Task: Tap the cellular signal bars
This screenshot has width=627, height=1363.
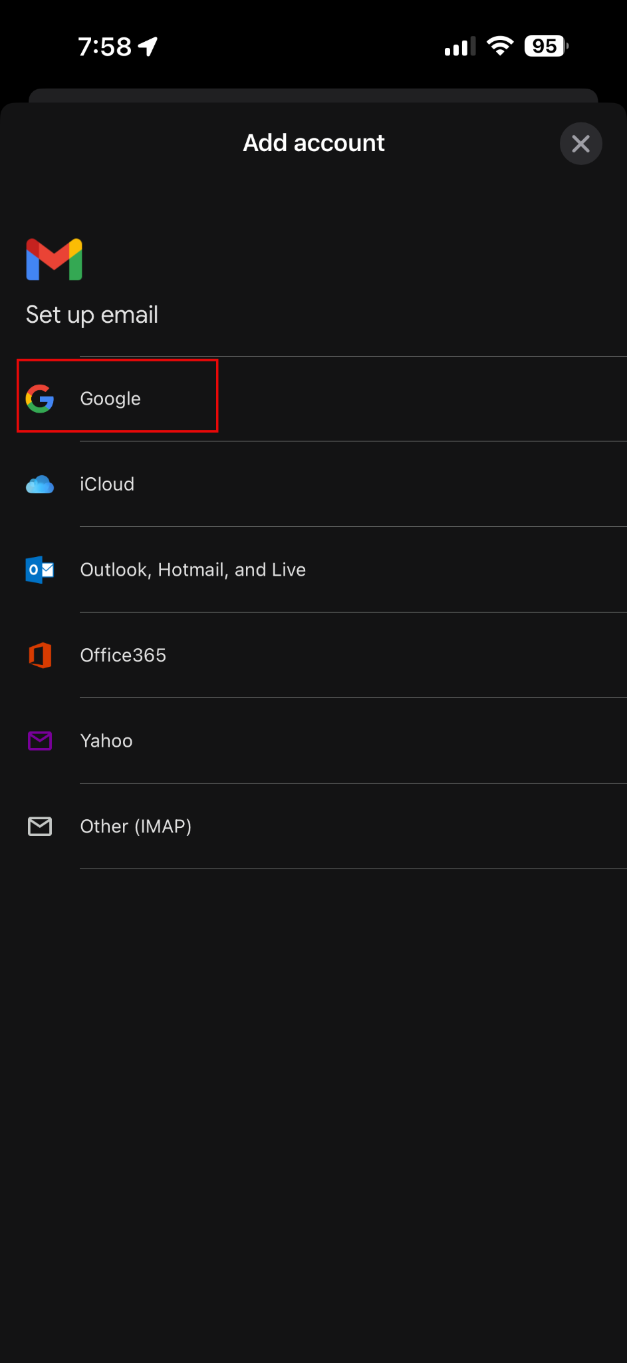Action: click(460, 47)
